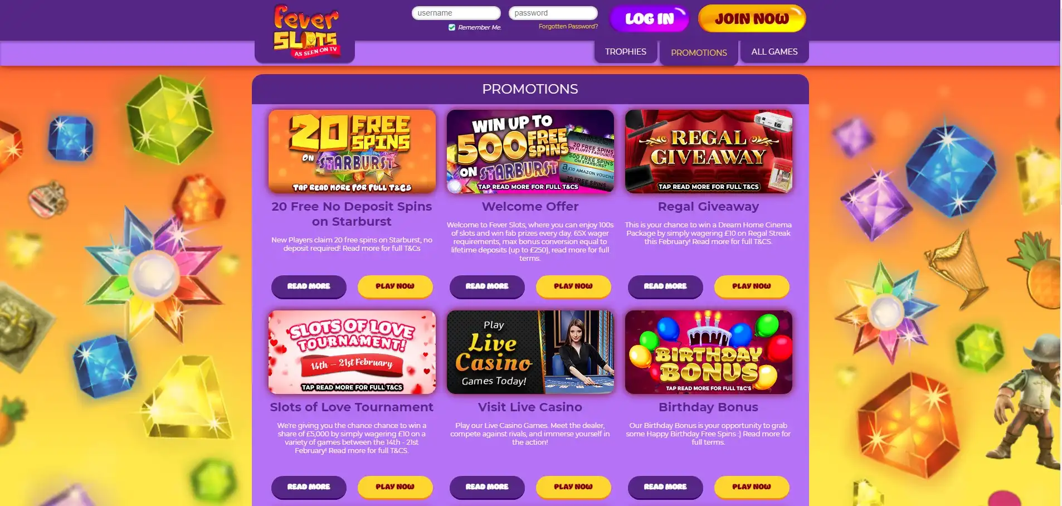Open the Forgotten Password link

(x=568, y=26)
